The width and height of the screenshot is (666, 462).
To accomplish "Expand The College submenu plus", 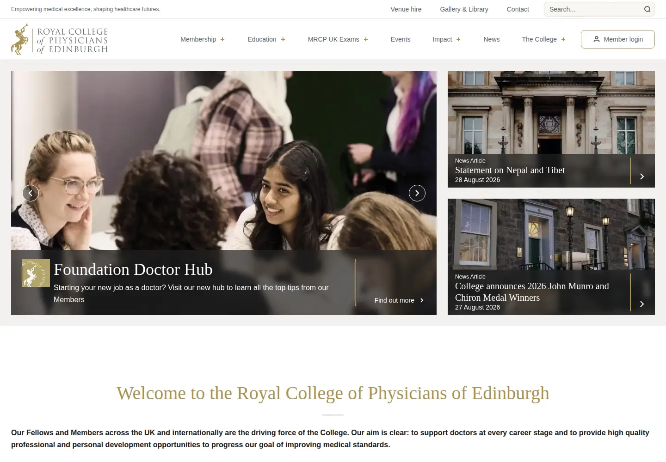I will tap(563, 40).
